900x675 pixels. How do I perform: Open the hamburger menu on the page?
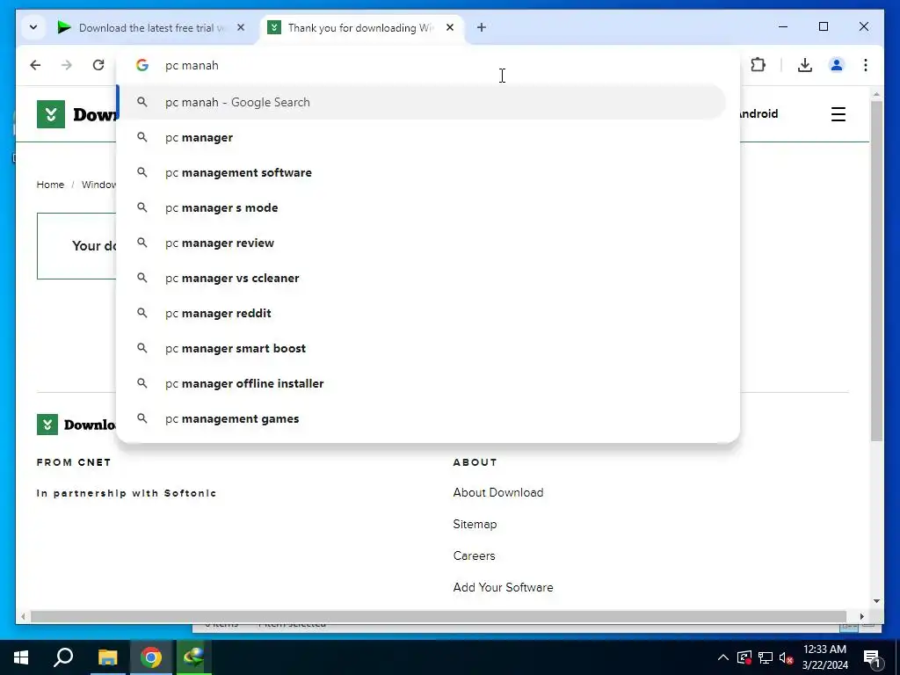click(x=838, y=114)
